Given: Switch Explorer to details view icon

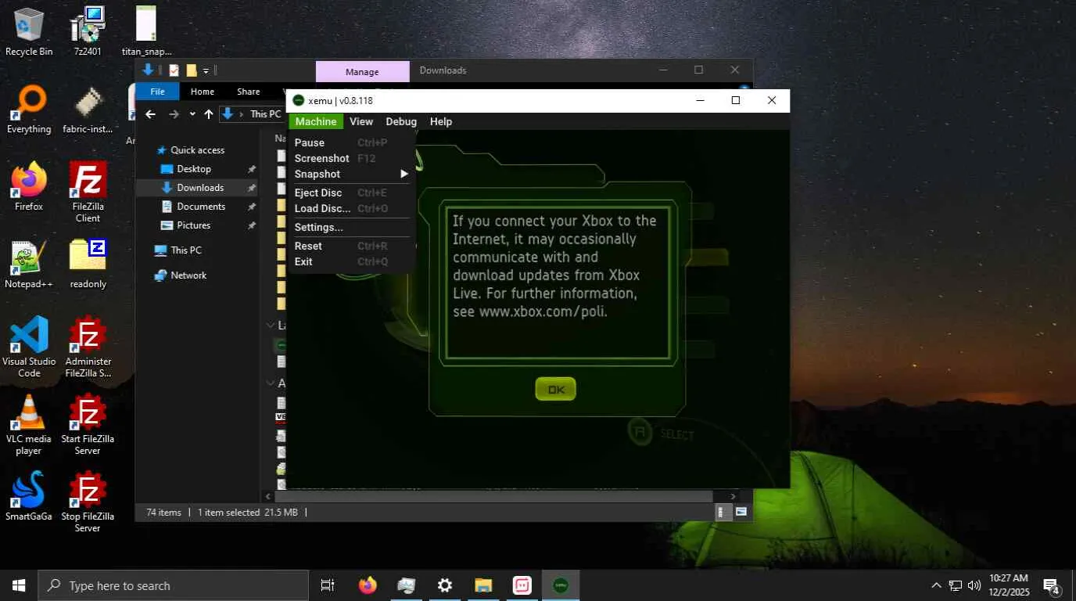Looking at the screenshot, I should tap(724, 513).
